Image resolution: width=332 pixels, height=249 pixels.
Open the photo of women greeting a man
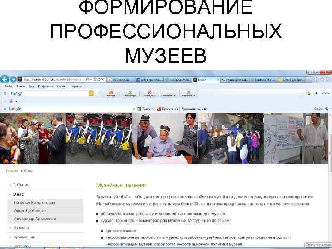point(33,138)
